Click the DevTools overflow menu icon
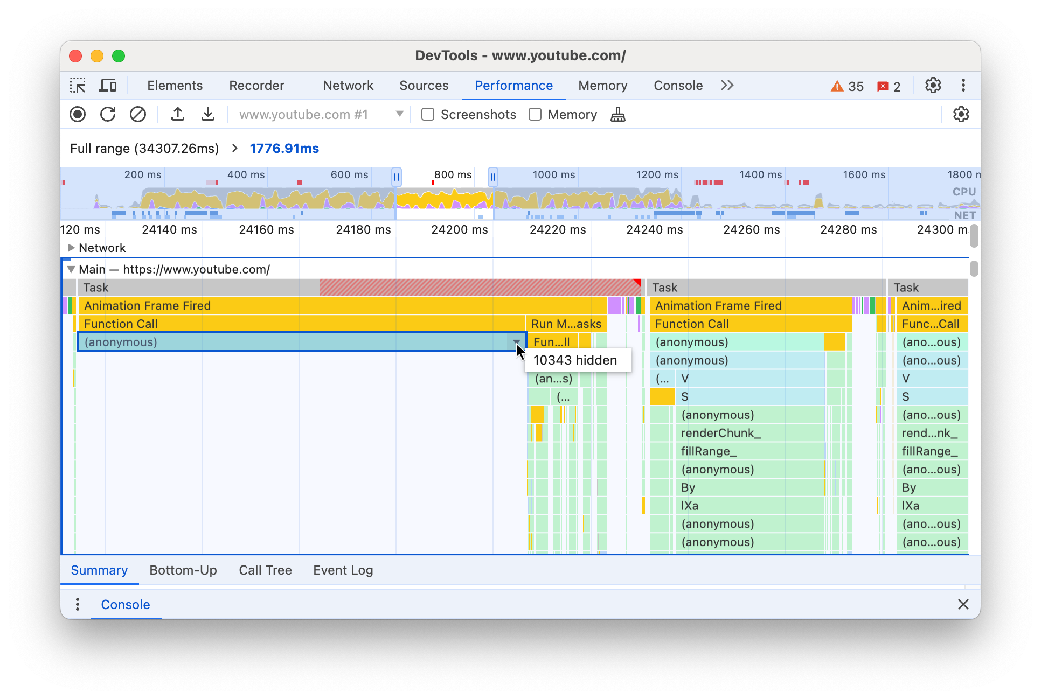Image resolution: width=1041 pixels, height=699 pixels. [x=961, y=85]
